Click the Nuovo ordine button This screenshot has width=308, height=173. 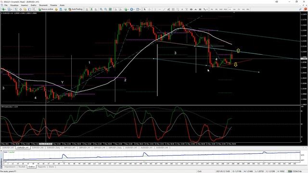click(46, 9)
